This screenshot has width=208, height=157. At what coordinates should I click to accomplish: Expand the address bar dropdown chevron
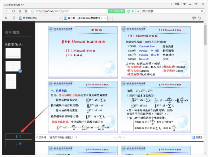tap(138, 11)
